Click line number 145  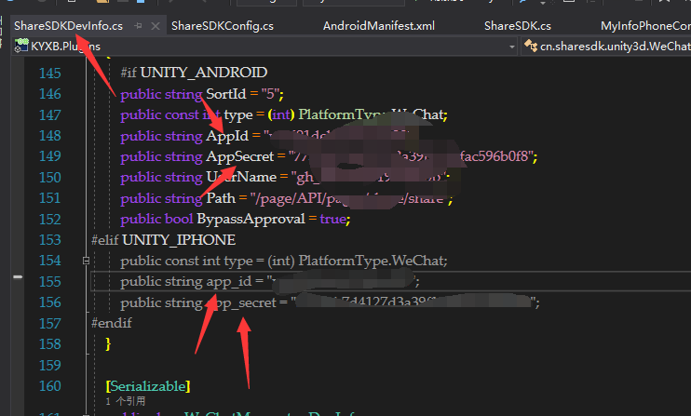click(49, 74)
